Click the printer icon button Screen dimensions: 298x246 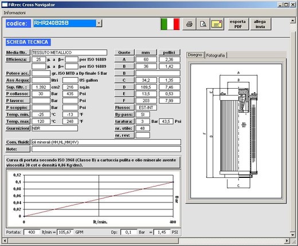[x=189, y=24]
